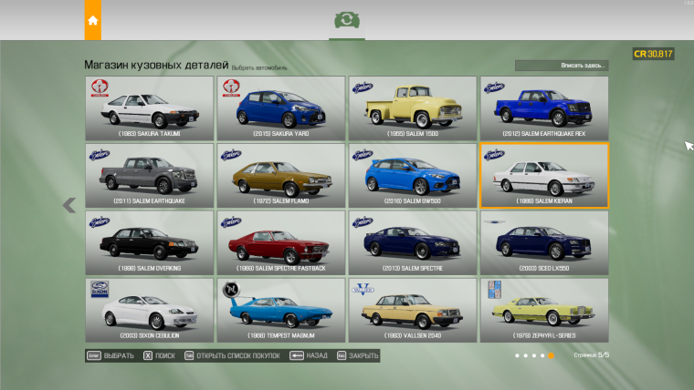Image resolution: width=694 pixels, height=390 pixels.
Task: Choose the 2016 Salem GW500 car
Action: click(x=413, y=175)
